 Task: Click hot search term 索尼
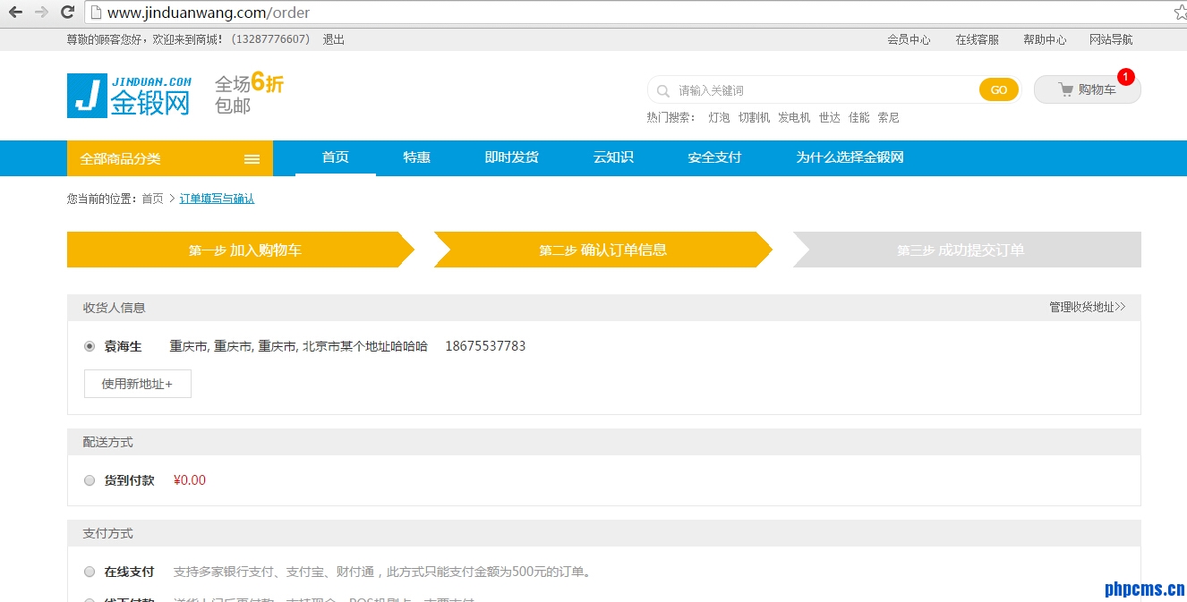click(888, 117)
